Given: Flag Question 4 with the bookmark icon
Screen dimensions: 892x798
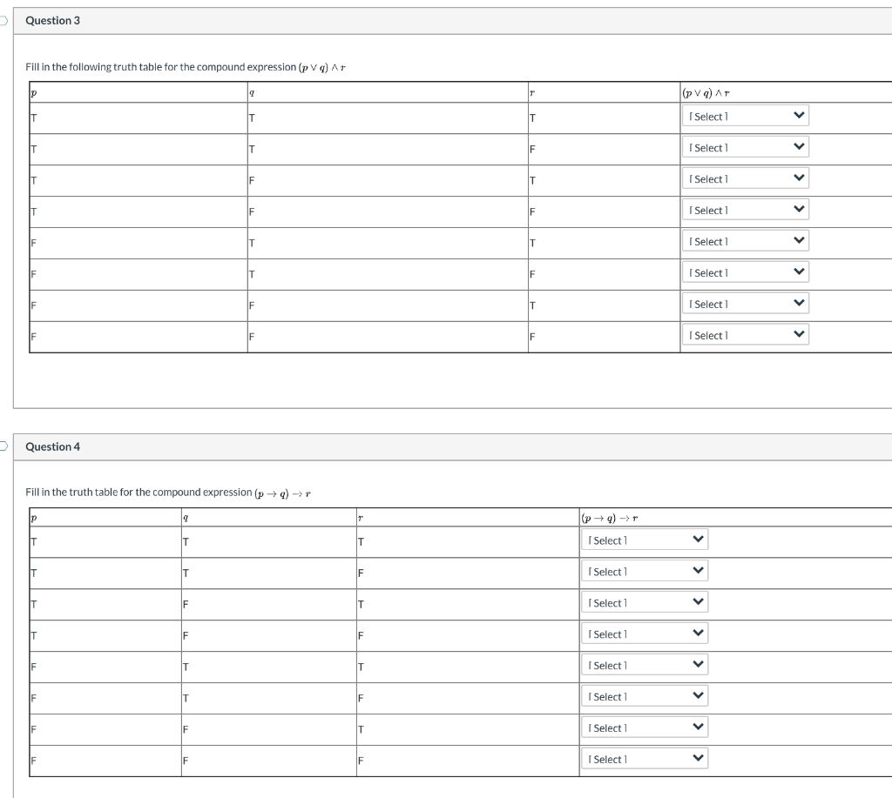Looking at the screenshot, I should click(x=3, y=446).
